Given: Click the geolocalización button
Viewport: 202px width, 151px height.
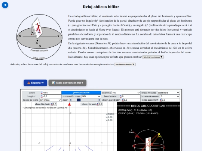Looking at the screenshot, I should (81, 92).
